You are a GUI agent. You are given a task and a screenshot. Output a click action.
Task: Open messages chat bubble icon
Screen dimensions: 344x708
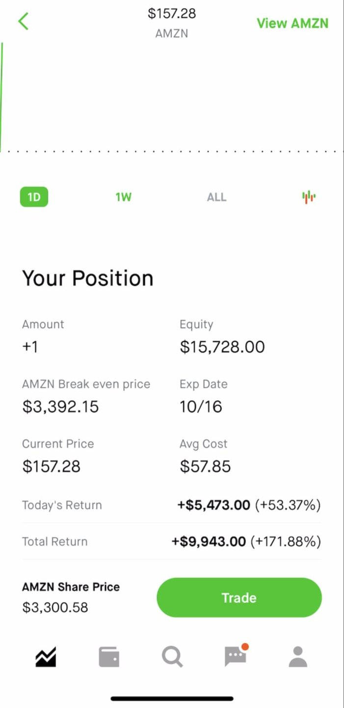point(236,656)
